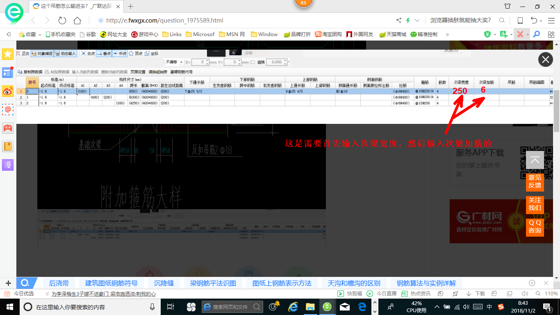Click the blue news-feed sidebar icon
The width and height of the screenshot is (560, 315).
(8, 73)
